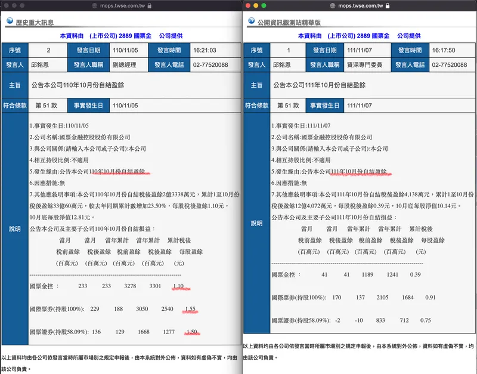
Task: Click the 國票證券 EPS value 1.50
Action: [192, 332]
